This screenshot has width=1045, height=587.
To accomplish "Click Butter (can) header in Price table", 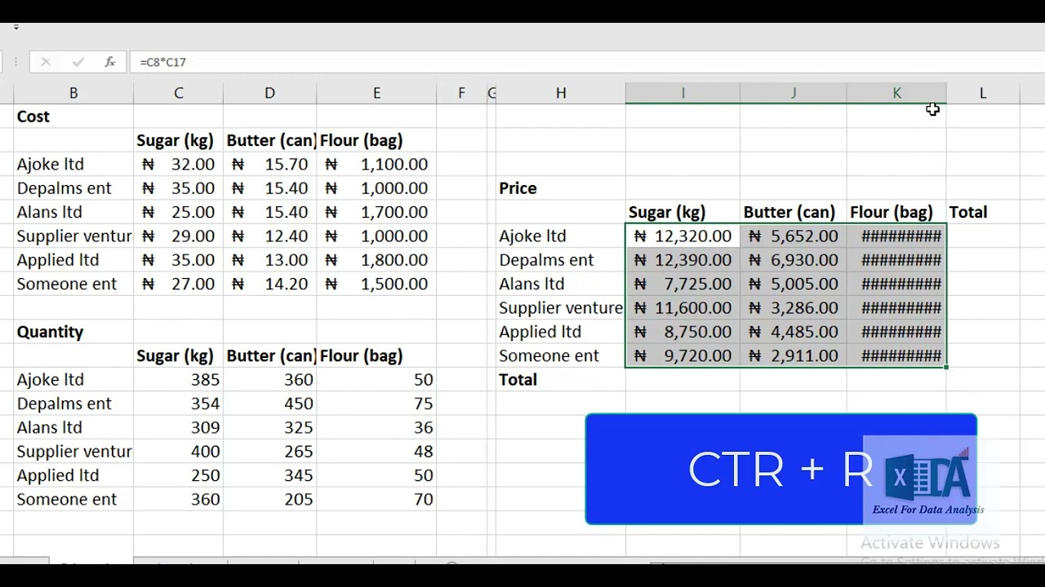I will [x=794, y=212].
